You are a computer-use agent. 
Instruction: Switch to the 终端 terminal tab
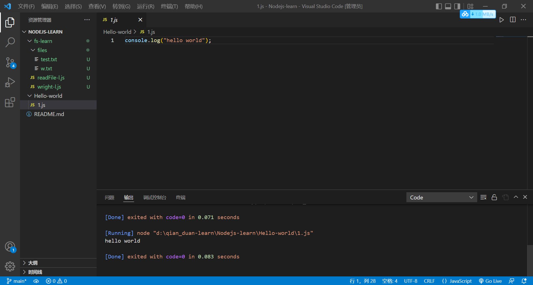(181, 197)
